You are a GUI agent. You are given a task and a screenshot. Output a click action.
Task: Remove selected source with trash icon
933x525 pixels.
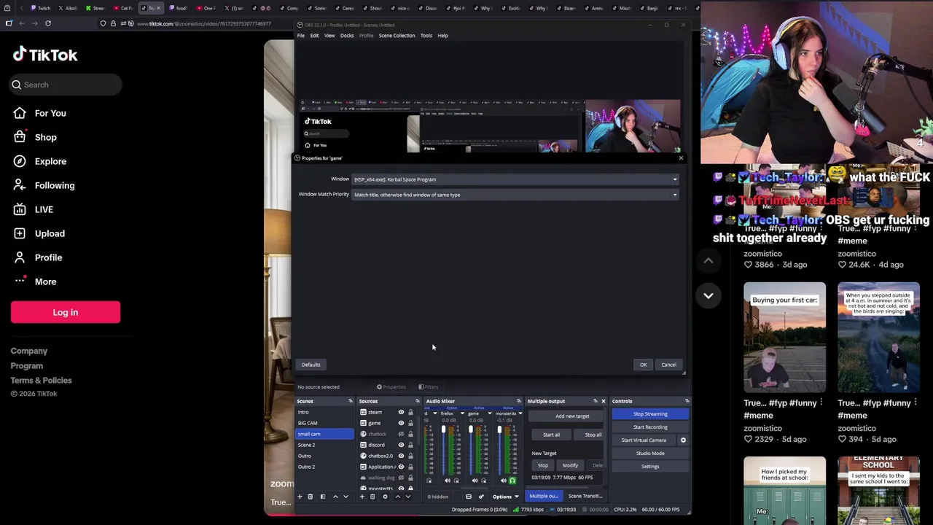[372, 497]
